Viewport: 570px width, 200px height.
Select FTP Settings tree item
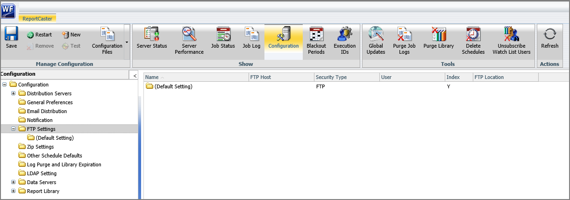point(37,129)
